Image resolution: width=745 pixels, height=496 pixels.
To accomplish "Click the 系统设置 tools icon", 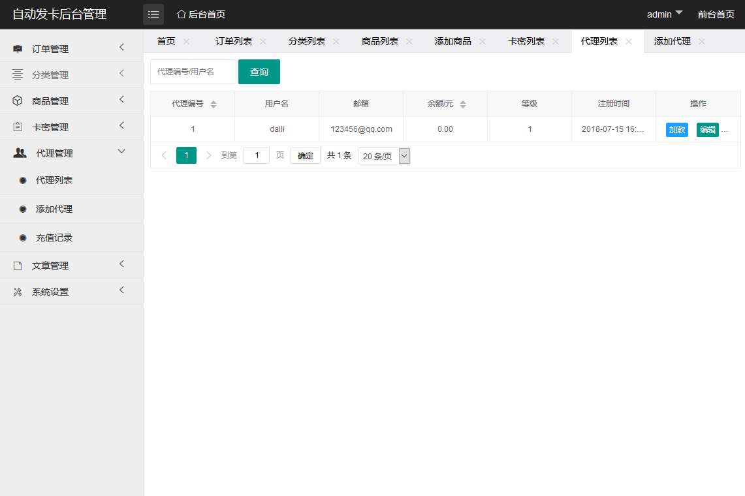I will coord(18,292).
